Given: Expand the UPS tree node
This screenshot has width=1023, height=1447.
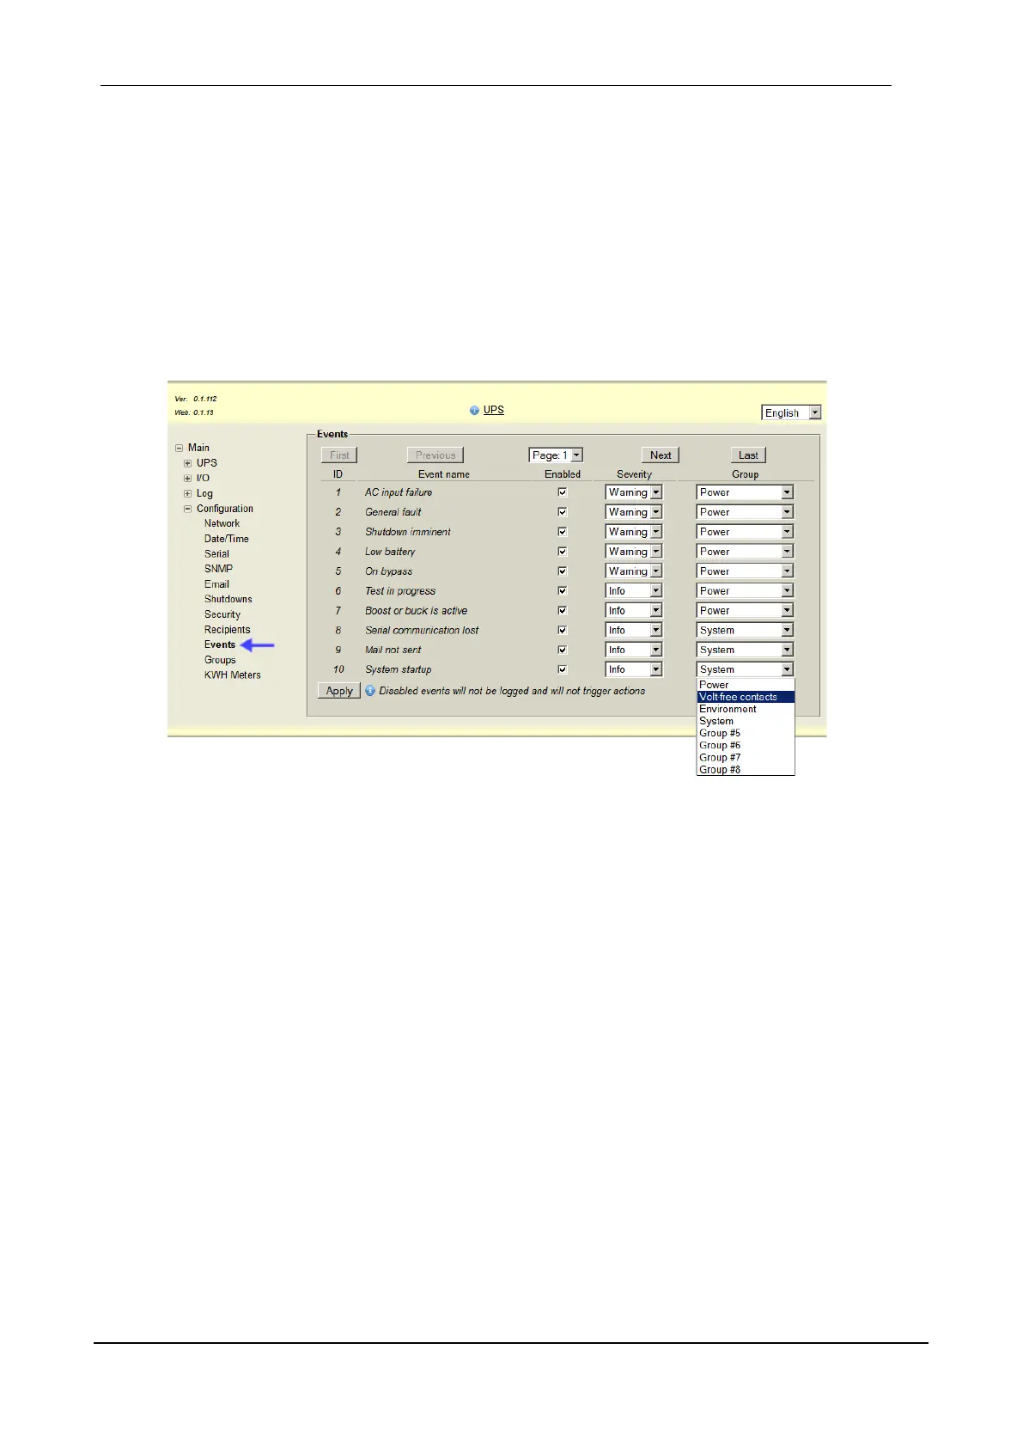Looking at the screenshot, I should click(x=187, y=463).
